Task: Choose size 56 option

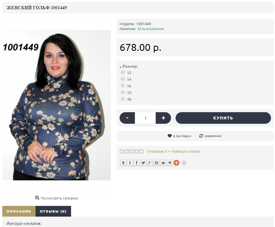Action: [x=123, y=86]
